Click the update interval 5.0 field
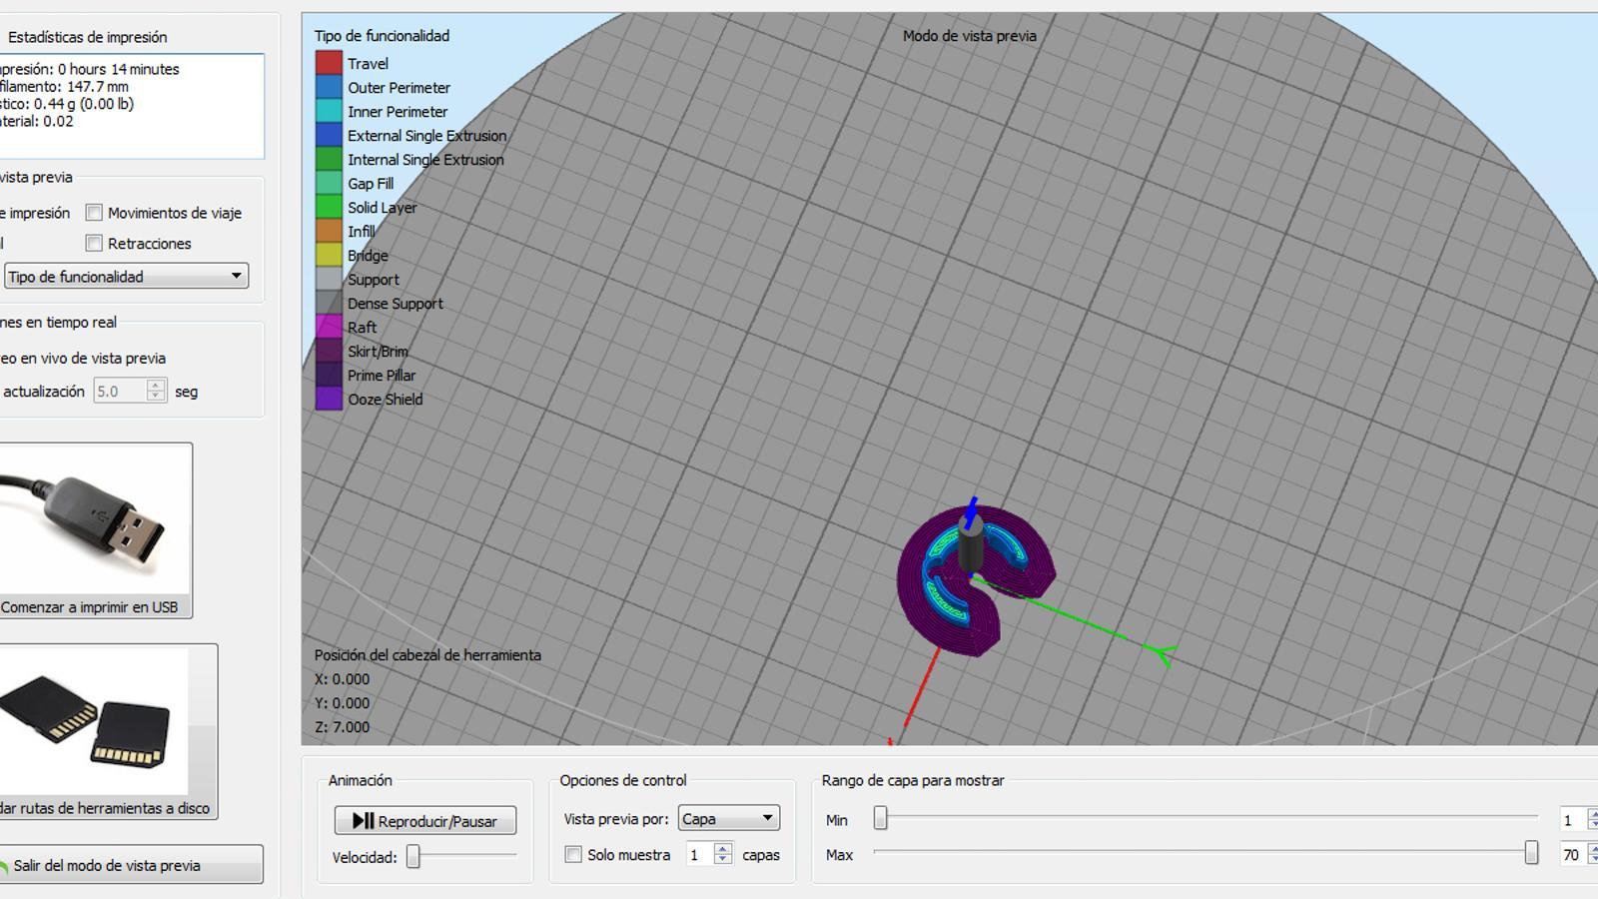This screenshot has width=1598, height=899. click(121, 391)
